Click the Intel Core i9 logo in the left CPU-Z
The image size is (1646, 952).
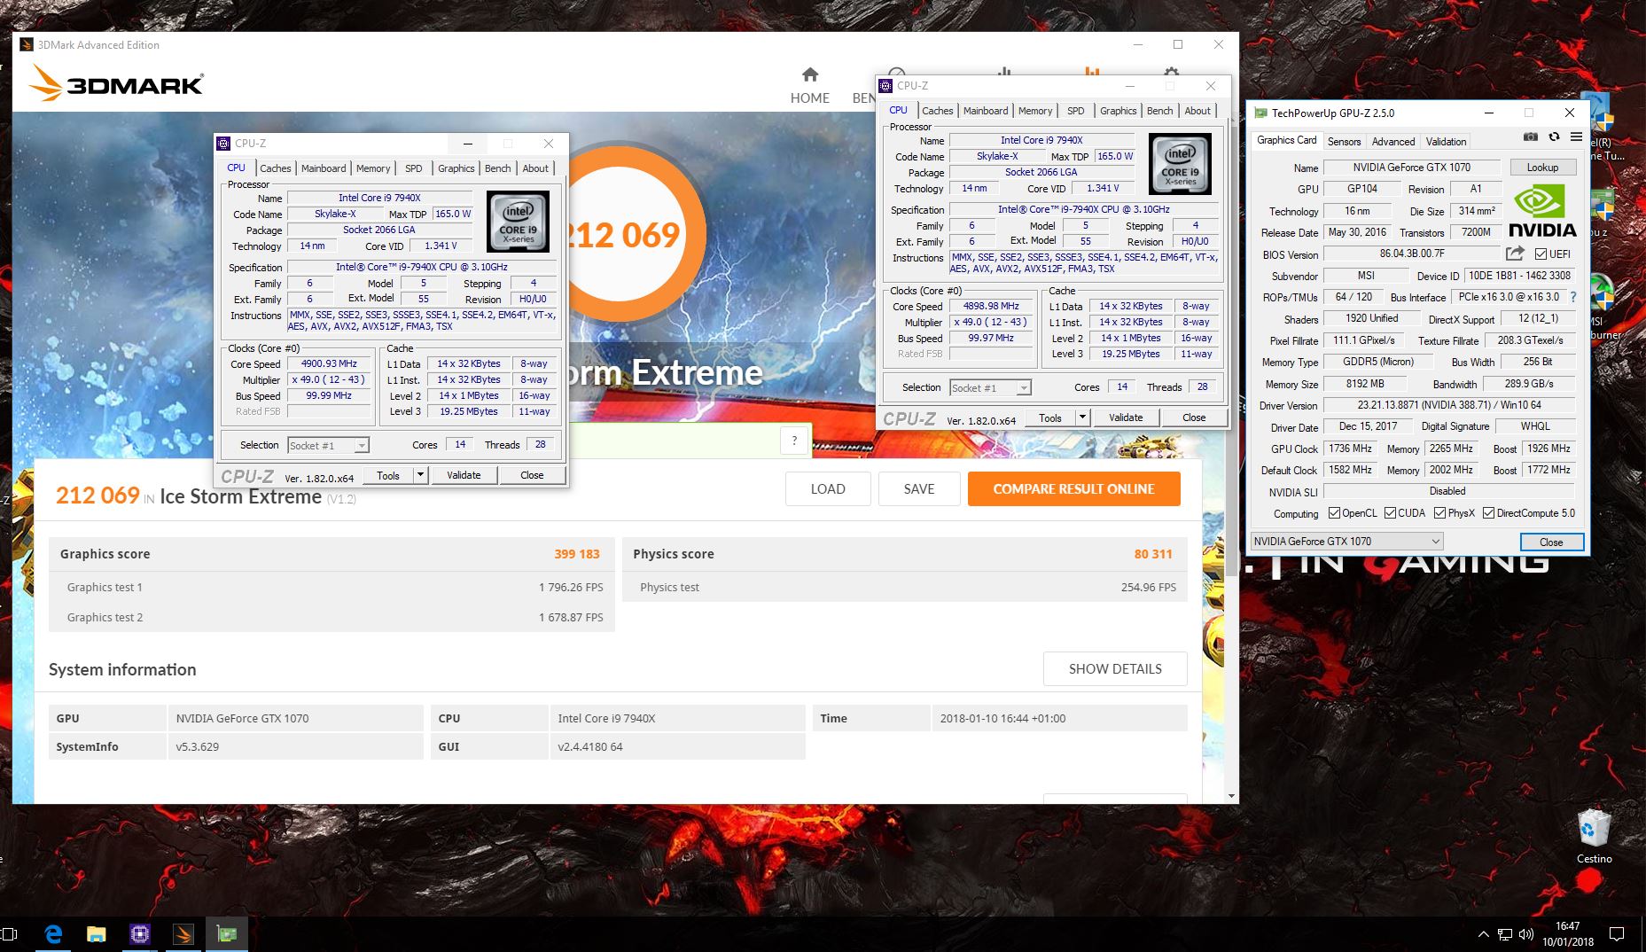click(x=518, y=222)
